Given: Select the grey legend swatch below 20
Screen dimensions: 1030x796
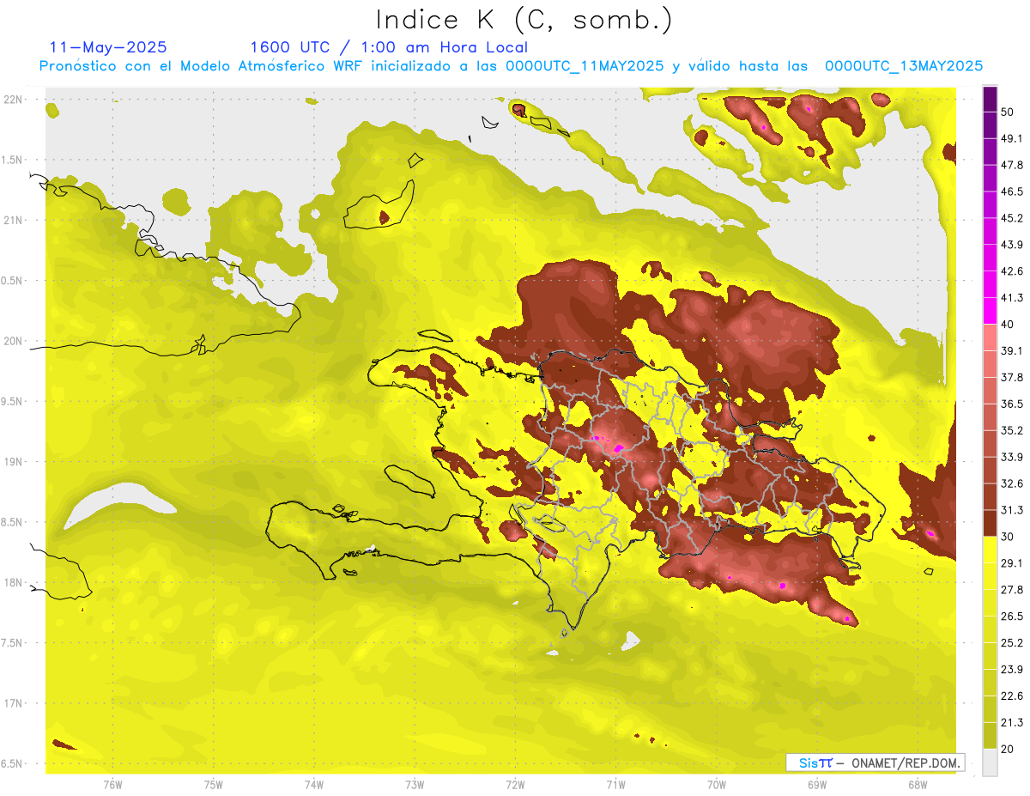Looking at the screenshot, I should tap(990, 763).
